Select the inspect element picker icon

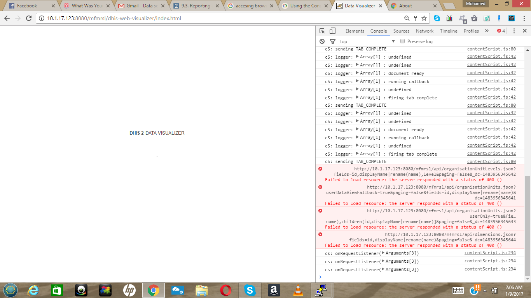pyautogui.click(x=322, y=31)
